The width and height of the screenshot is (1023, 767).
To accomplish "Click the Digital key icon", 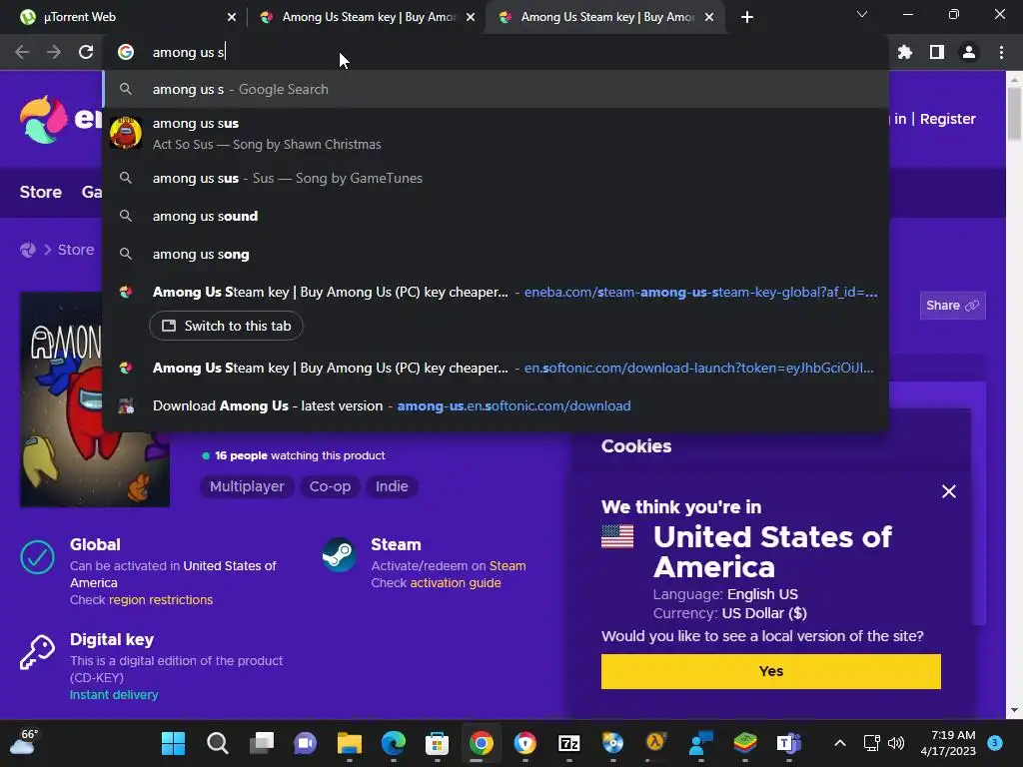I will pyautogui.click(x=37, y=652).
